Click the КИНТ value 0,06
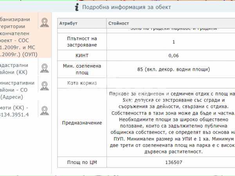235x176 pixels. (x=174, y=56)
